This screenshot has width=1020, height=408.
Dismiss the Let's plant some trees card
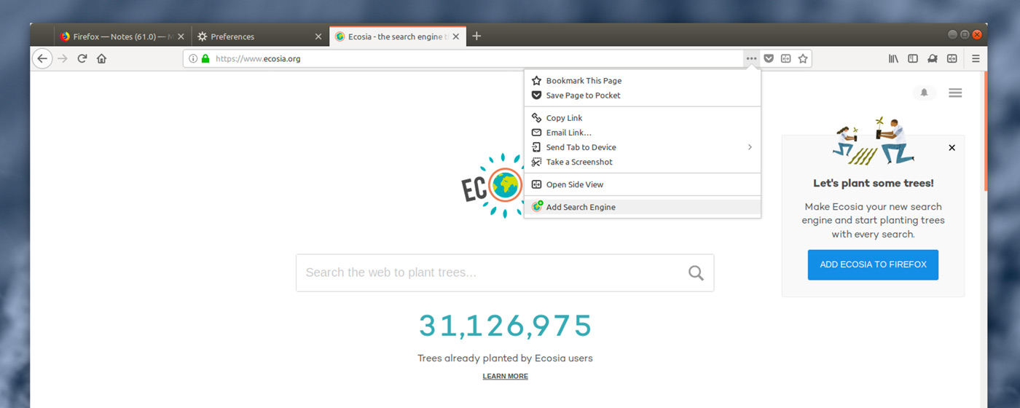[x=952, y=148]
